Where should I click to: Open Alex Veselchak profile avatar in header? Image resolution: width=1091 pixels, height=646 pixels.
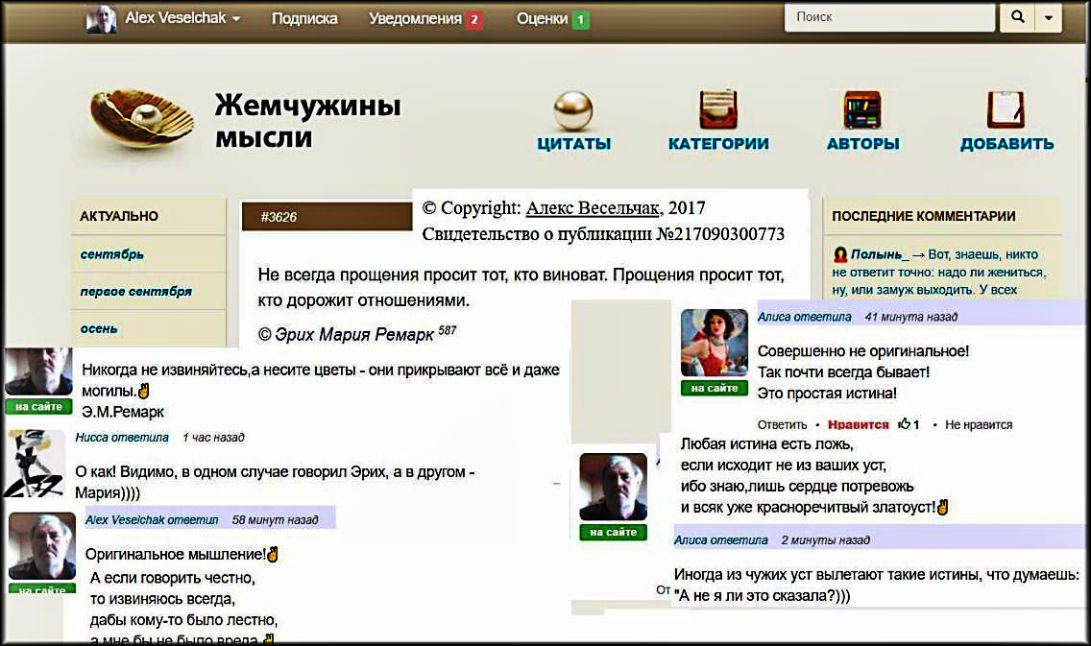(101, 19)
